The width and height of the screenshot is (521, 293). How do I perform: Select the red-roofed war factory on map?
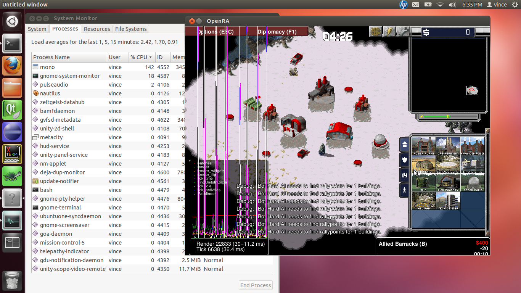339,131
